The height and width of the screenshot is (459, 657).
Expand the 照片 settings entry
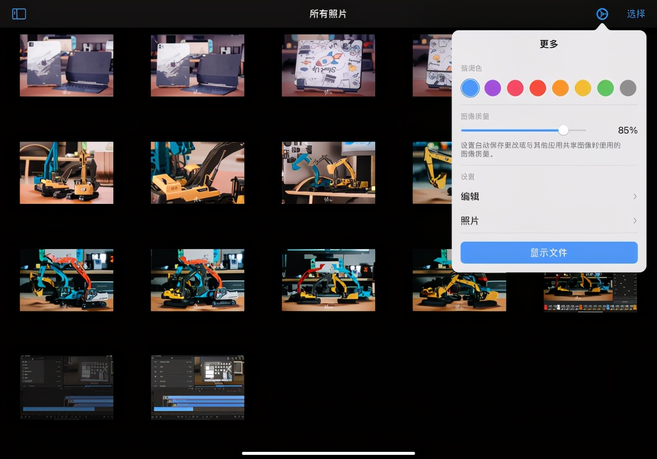[x=549, y=220]
